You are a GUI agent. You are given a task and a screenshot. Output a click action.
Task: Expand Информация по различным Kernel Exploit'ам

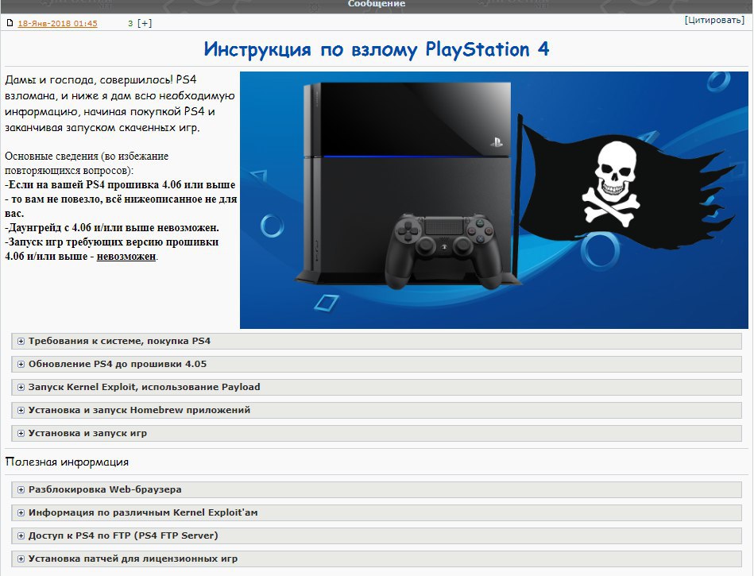[x=377, y=512]
